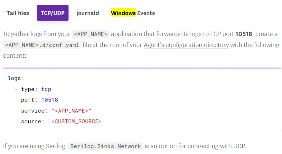Click the tcp value in the code block

(x=46, y=89)
